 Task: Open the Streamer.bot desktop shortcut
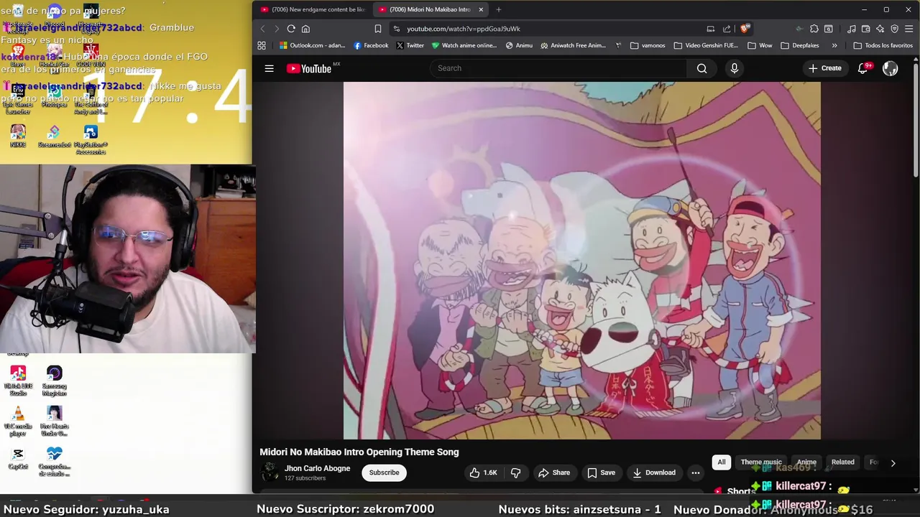coord(54,136)
